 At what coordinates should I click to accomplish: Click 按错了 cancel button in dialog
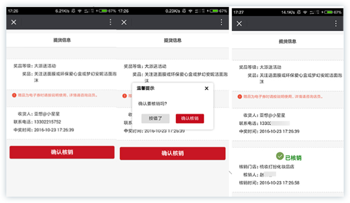[155, 118]
